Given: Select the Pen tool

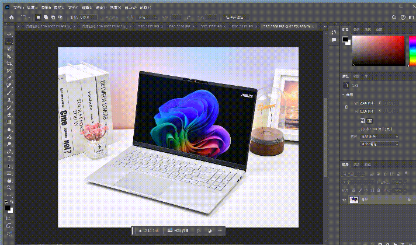Looking at the screenshot, I should [x=9, y=151].
